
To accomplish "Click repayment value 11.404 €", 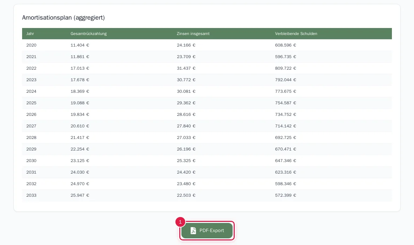I will point(80,45).
